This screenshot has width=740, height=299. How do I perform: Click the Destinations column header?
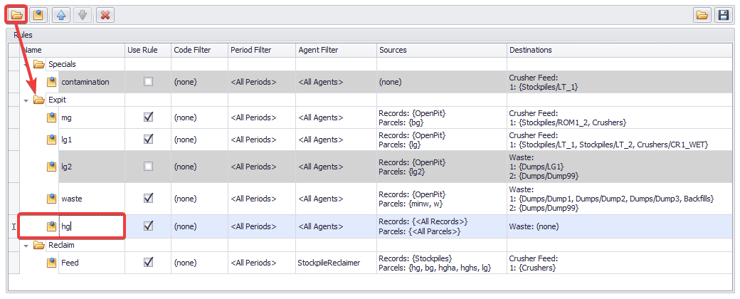[x=530, y=50]
